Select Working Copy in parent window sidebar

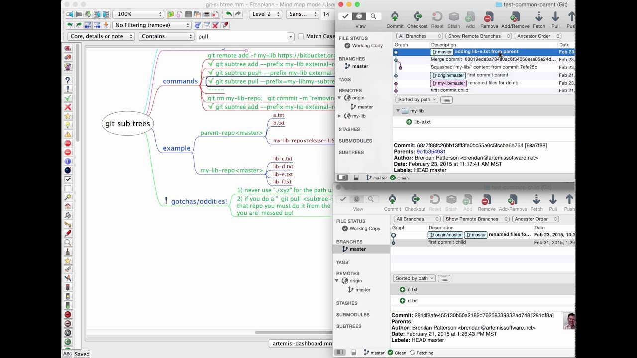coord(363,46)
